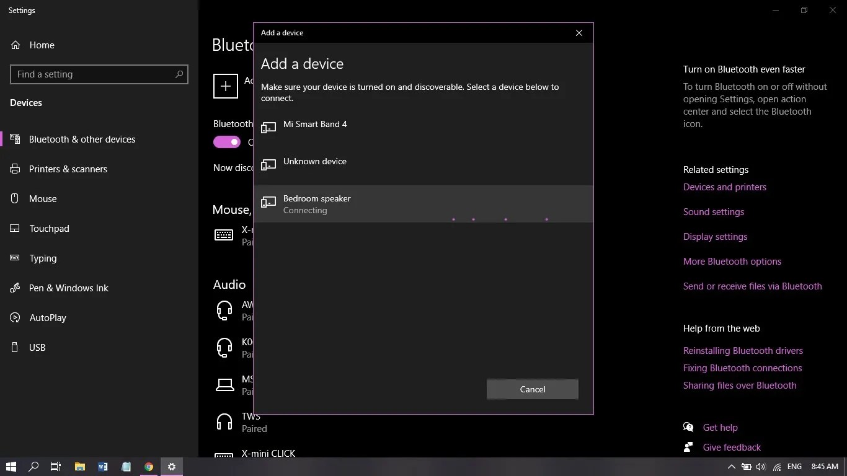
Task: Open Task View on the taskbar
Action: tap(56, 466)
